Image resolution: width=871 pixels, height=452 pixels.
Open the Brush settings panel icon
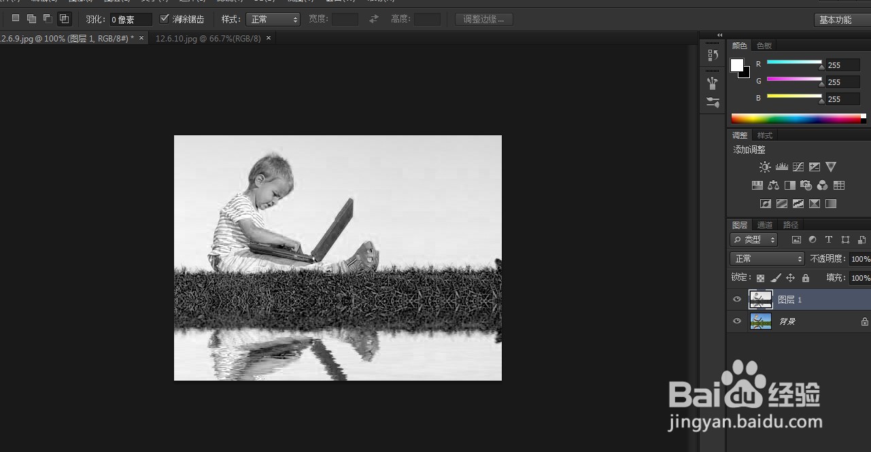pyautogui.click(x=713, y=103)
